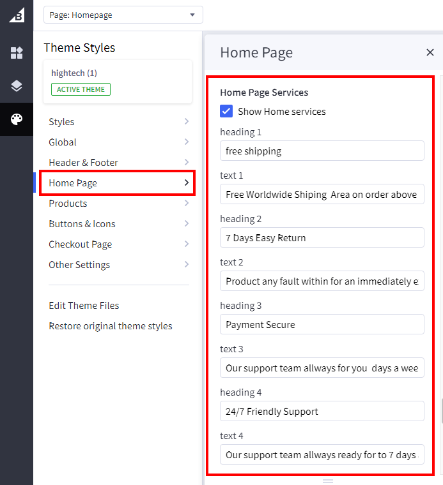
Task: Open the Page: Homepage dropdown
Action: (x=123, y=15)
